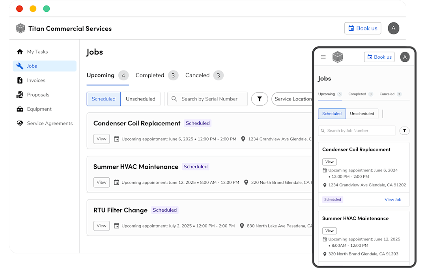Switch to desktop Completed tab

(157, 75)
